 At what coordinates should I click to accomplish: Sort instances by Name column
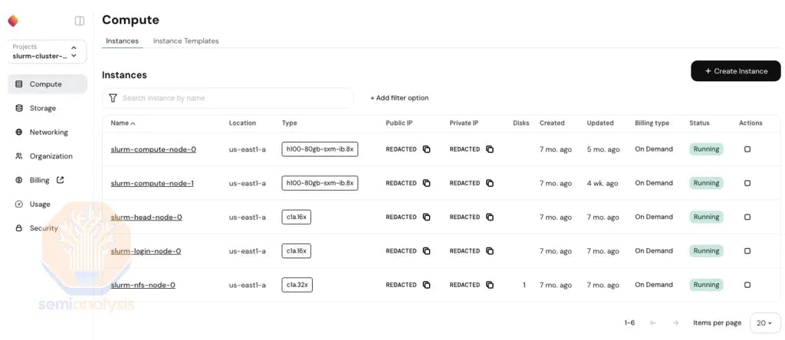(123, 123)
